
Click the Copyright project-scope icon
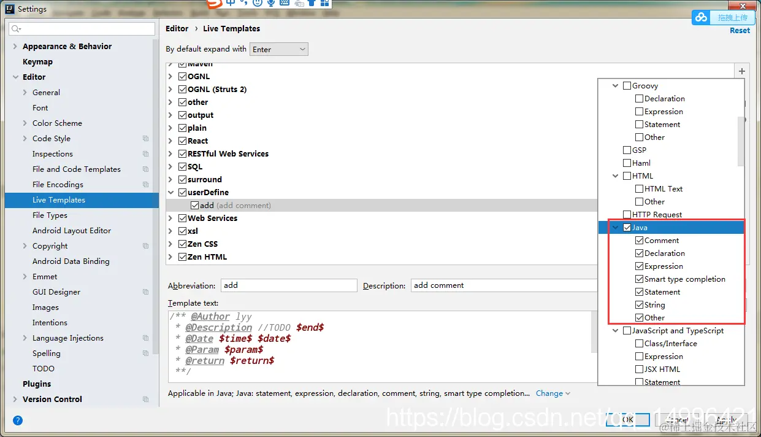click(x=145, y=246)
